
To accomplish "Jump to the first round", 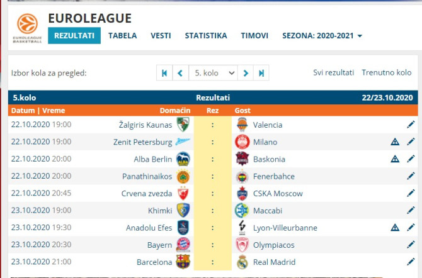I will point(164,73).
